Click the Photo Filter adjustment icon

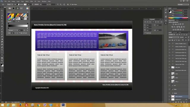click(x=179, y=27)
